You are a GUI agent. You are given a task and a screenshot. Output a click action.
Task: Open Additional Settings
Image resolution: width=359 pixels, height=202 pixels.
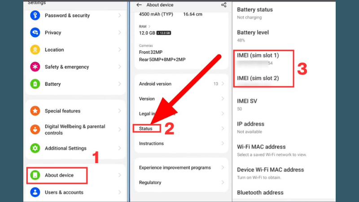(75, 148)
